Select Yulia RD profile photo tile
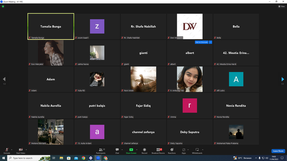The image size is (287, 161). point(97,79)
